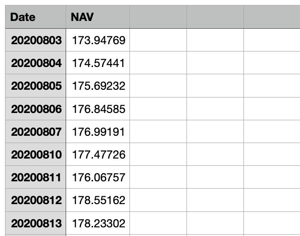Click the date cell 20200812
300x236 pixels.
36,200
